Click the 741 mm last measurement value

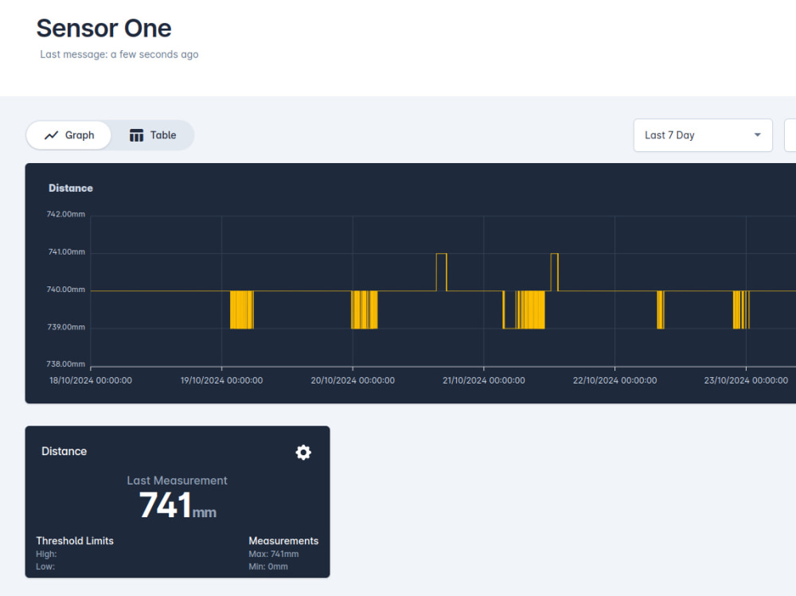tap(178, 505)
